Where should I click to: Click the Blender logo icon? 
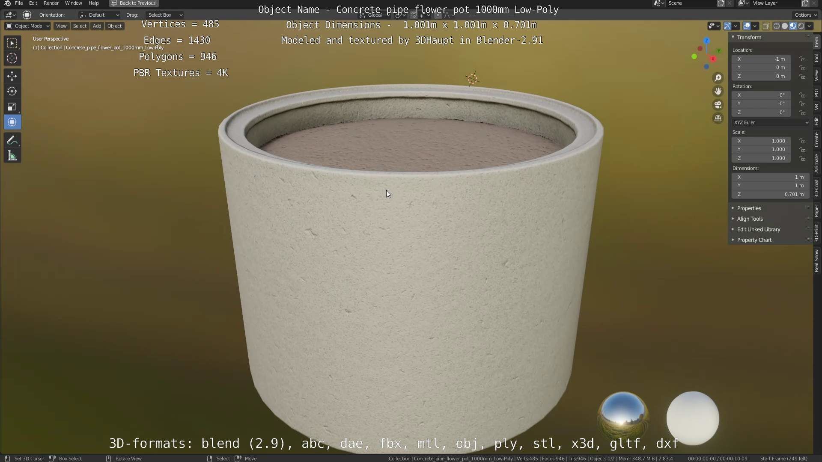coord(7,3)
